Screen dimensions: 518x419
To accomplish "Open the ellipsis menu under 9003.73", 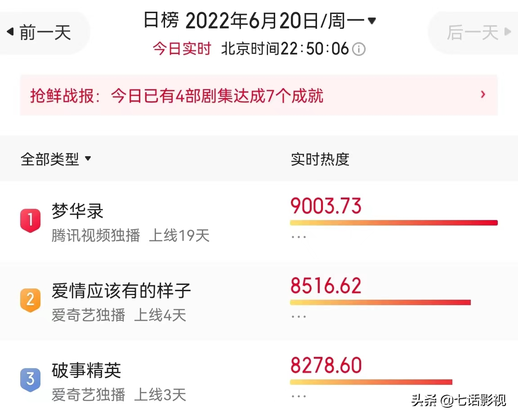I will pyautogui.click(x=299, y=237).
